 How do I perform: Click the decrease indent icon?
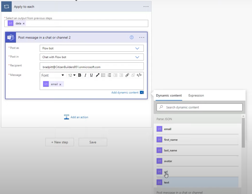115,75
